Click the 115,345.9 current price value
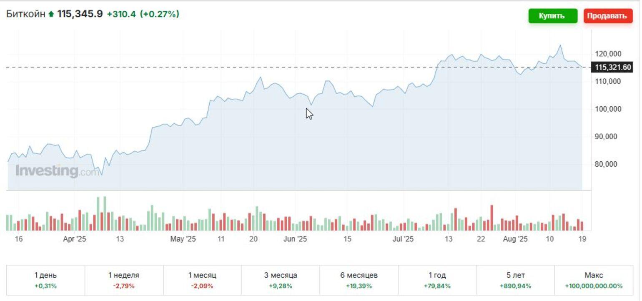The height and width of the screenshot is (301, 642). 80,14
